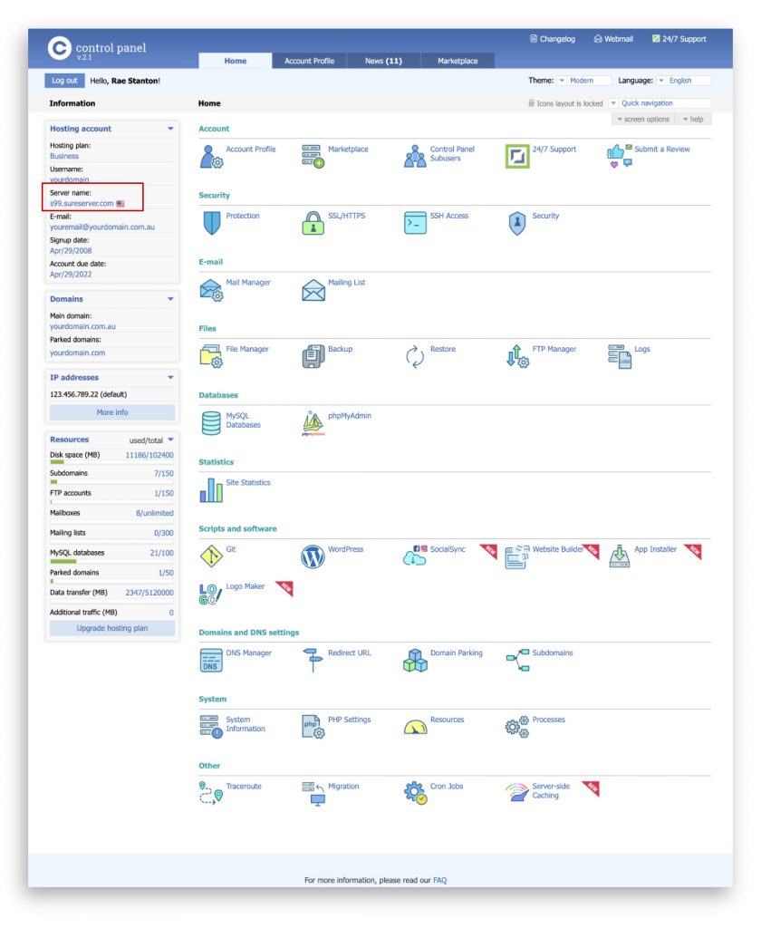Open the DNS Manager icon
Viewport: 761px width, 928px height.
click(x=211, y=661)
